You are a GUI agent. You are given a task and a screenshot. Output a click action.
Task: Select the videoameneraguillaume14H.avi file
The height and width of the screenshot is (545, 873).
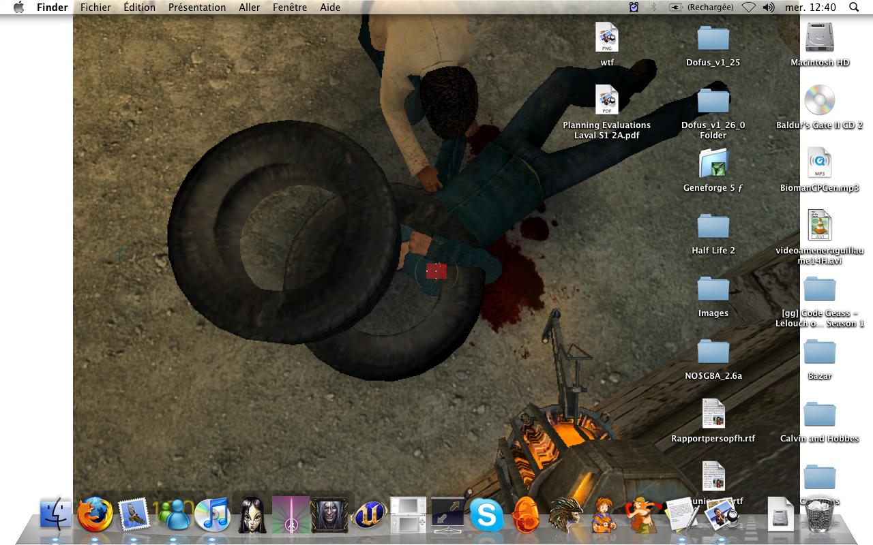[820, 225]
